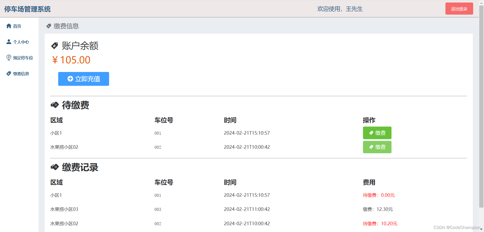Viewport: 484px width, 232px height.
Task: Click time 2024-02-21T11:00:42 in records
Action: coord(247,209)
